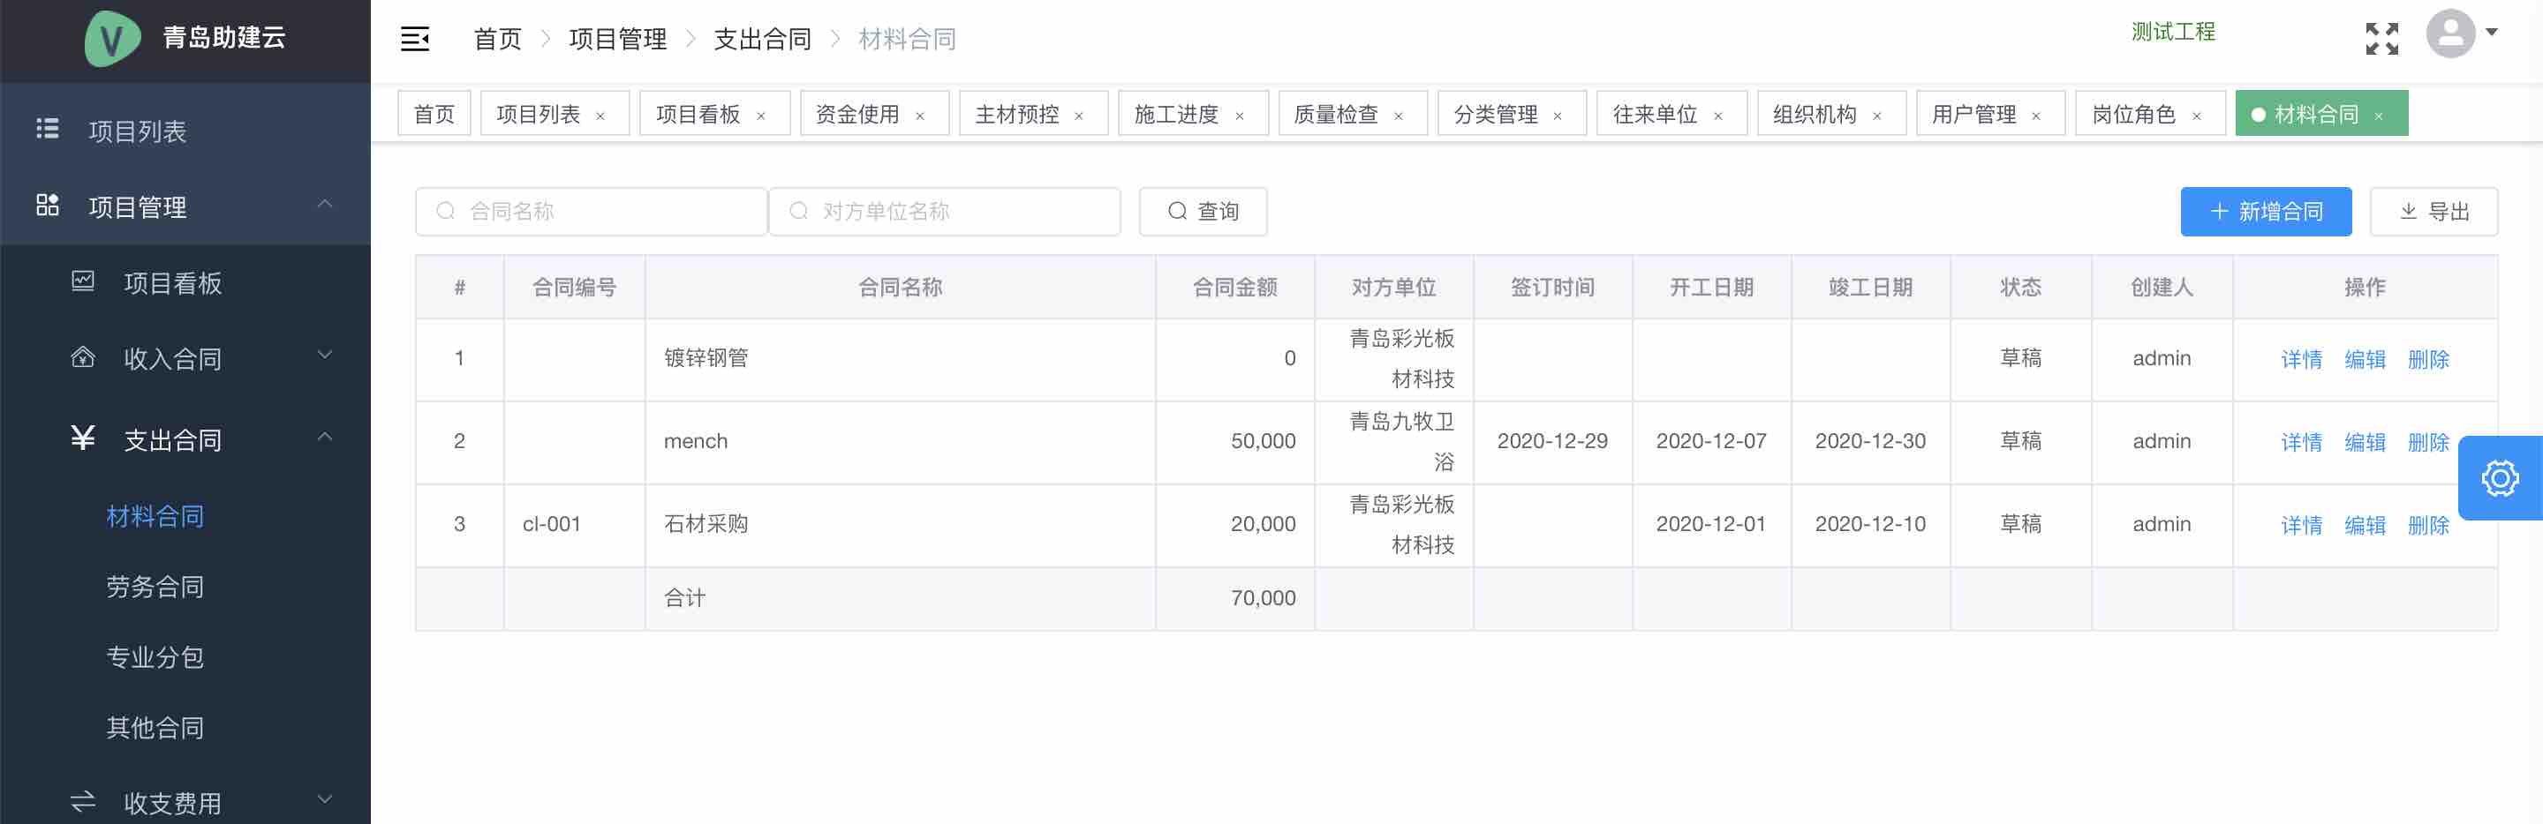Open the user account dropdown arrow
The height and width of the screenshot is (824, 2543).
2492,33
